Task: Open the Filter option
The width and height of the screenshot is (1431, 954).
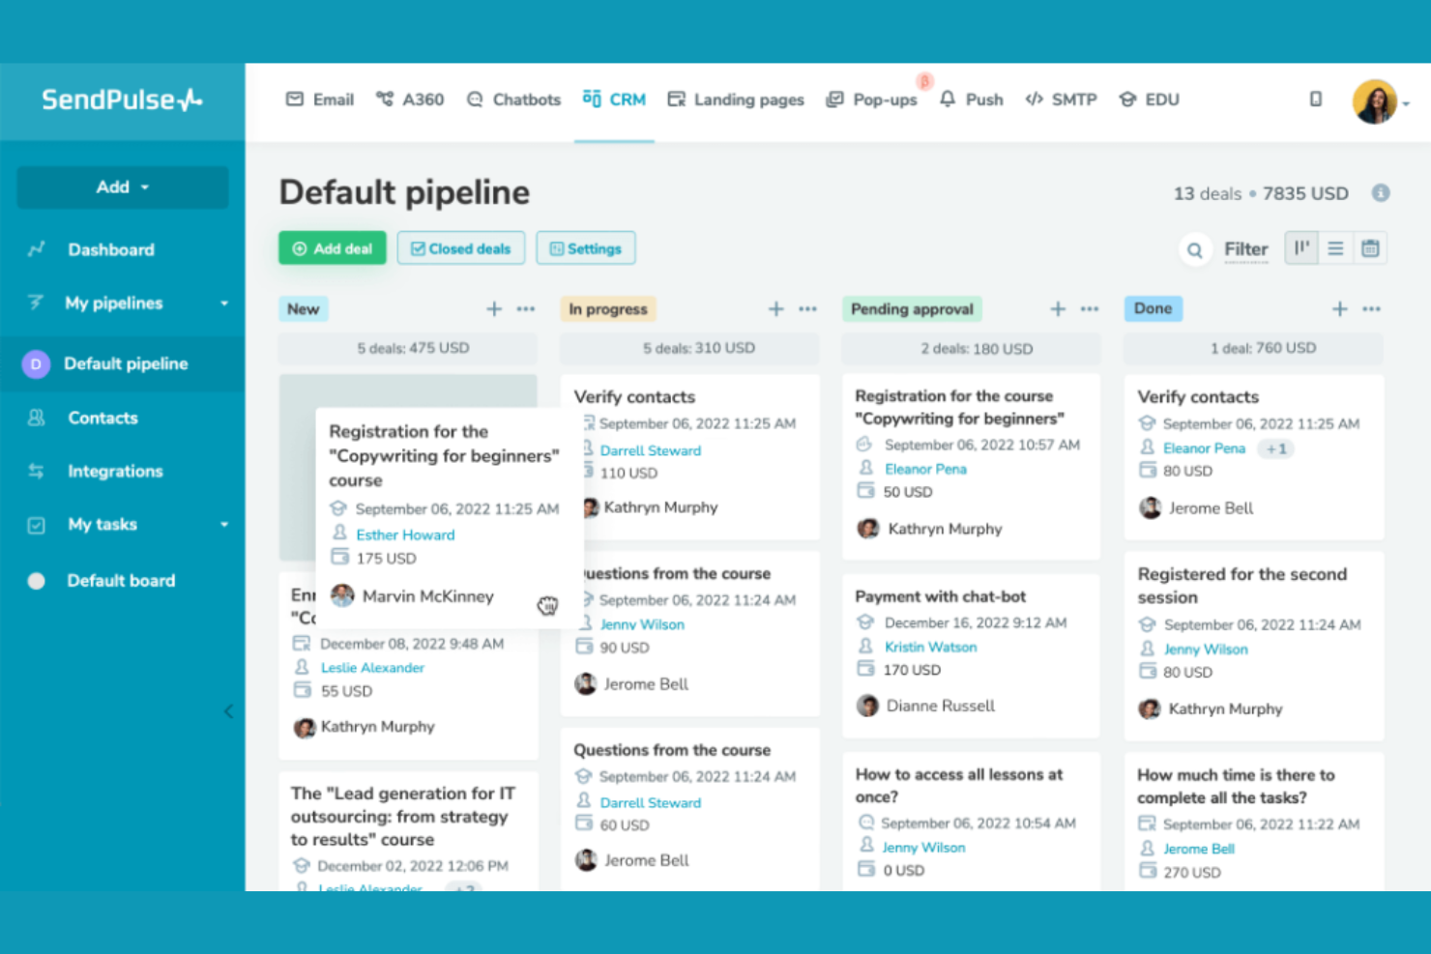Action: click(1246, 249)
